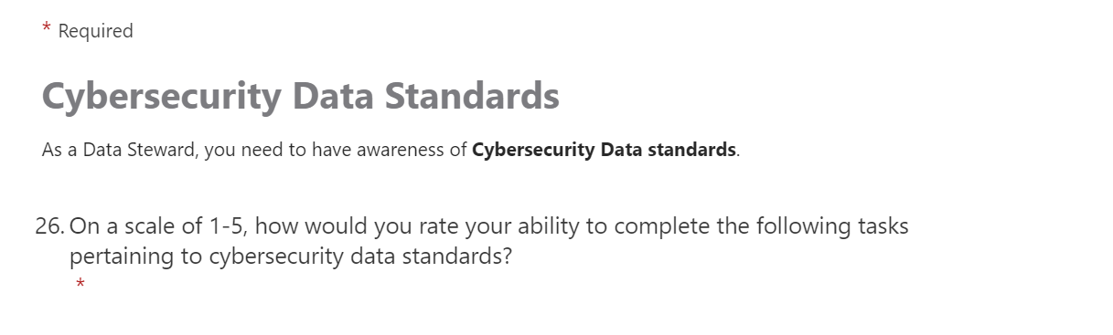This screenshot has width=1113, height=335.
Task: Click the question number 26
Action: coord(49,226)
